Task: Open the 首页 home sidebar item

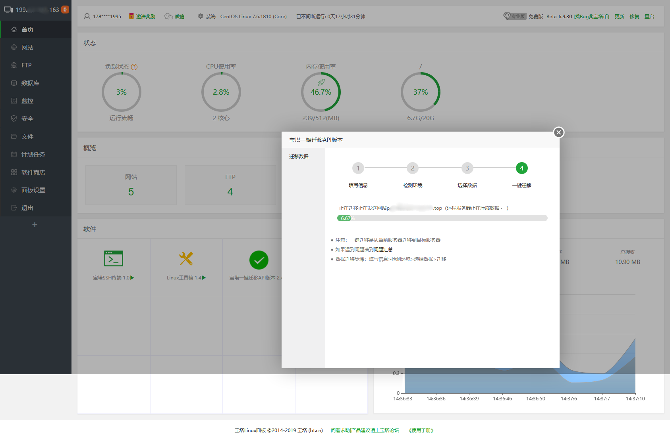Action: (x=36, y=29)
